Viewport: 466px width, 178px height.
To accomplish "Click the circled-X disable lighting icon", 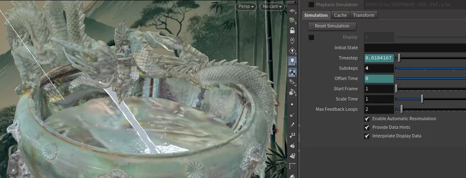I will pos(292,41).
